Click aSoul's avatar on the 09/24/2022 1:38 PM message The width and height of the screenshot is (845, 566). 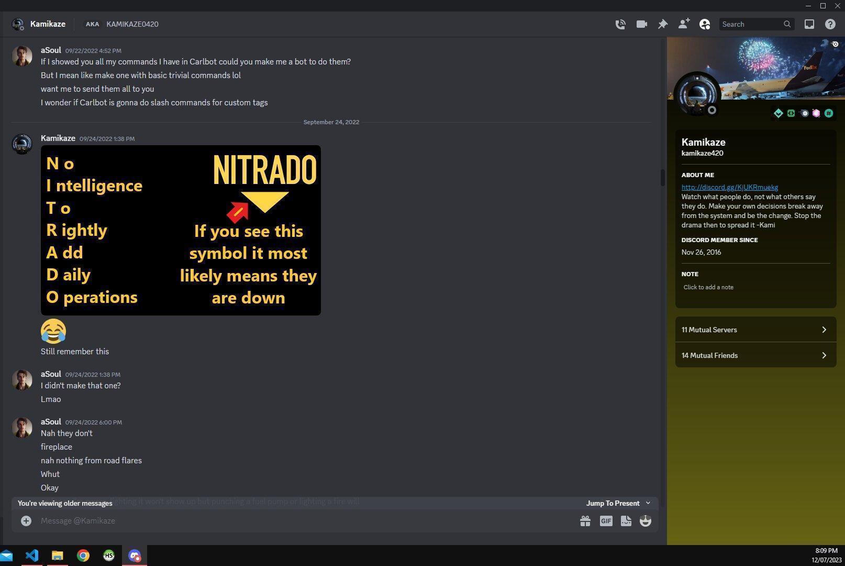pyautogui.click(x=22, y=380)
